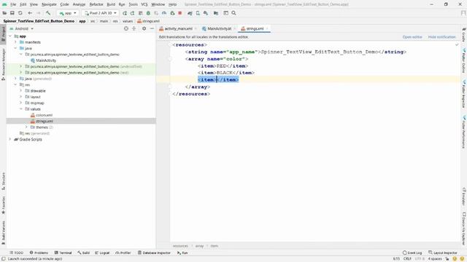Click the Open editor link
467x262 pixels.
tap(412, 37)
